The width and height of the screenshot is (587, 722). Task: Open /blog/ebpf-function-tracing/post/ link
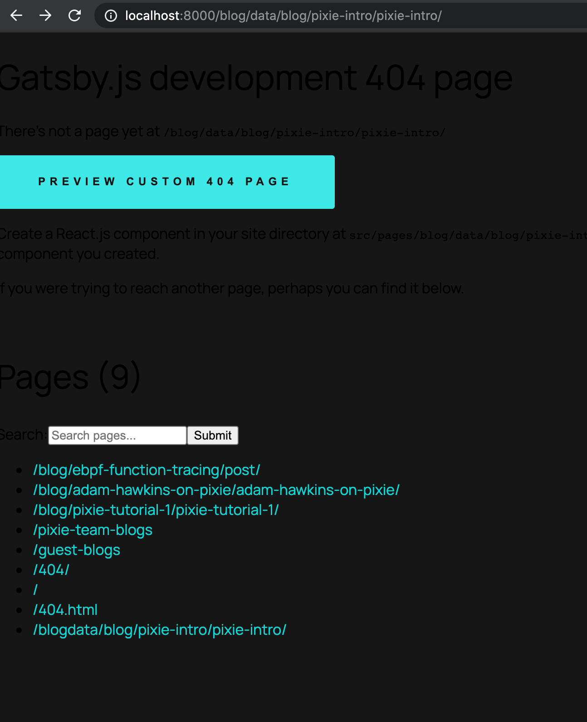click(147, 470)
